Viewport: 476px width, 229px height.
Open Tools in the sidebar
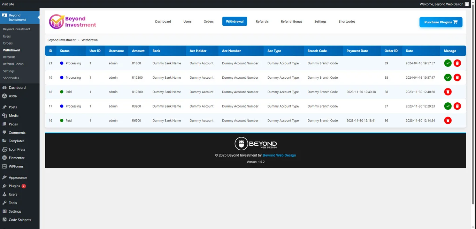click(x=13, y=203)
